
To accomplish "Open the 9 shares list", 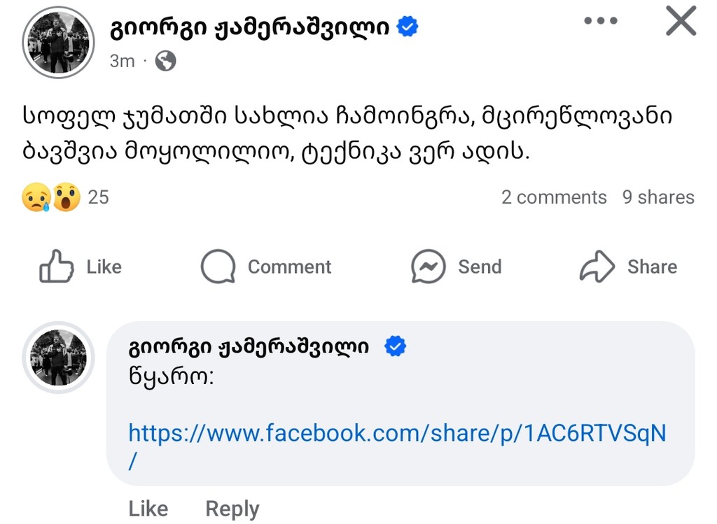I will click(658, 197).
